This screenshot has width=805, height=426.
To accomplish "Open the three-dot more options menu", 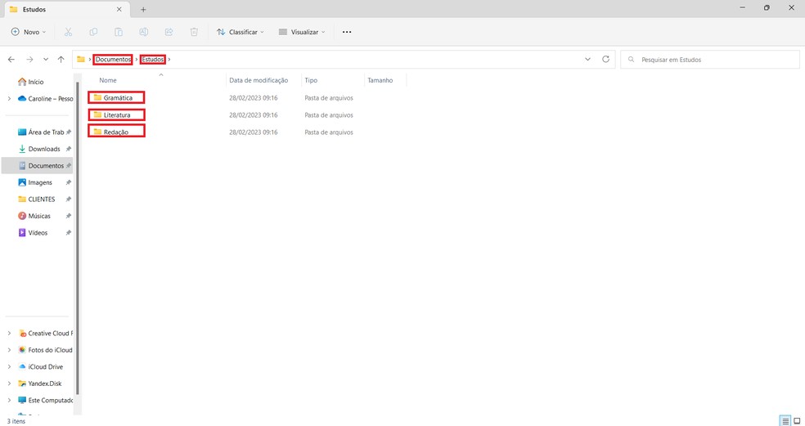I will tap(347, 32).
